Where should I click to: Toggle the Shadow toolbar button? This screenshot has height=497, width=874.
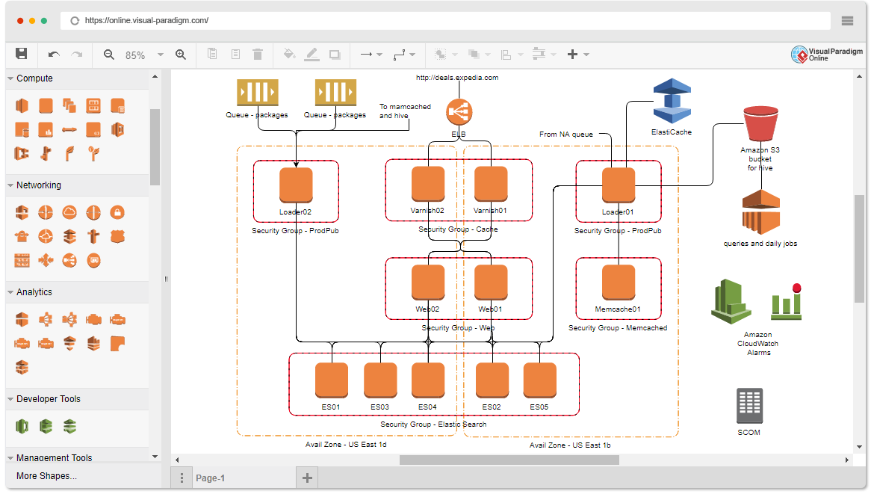pos(335,54)
